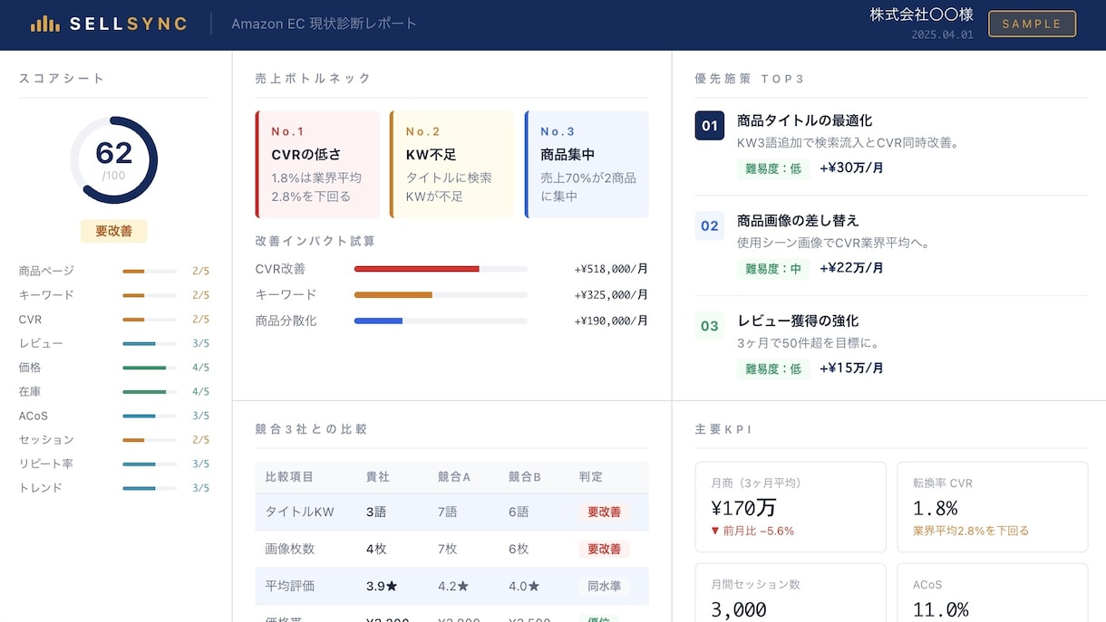Click the SAMPLE button in the header

(1032, 24)
